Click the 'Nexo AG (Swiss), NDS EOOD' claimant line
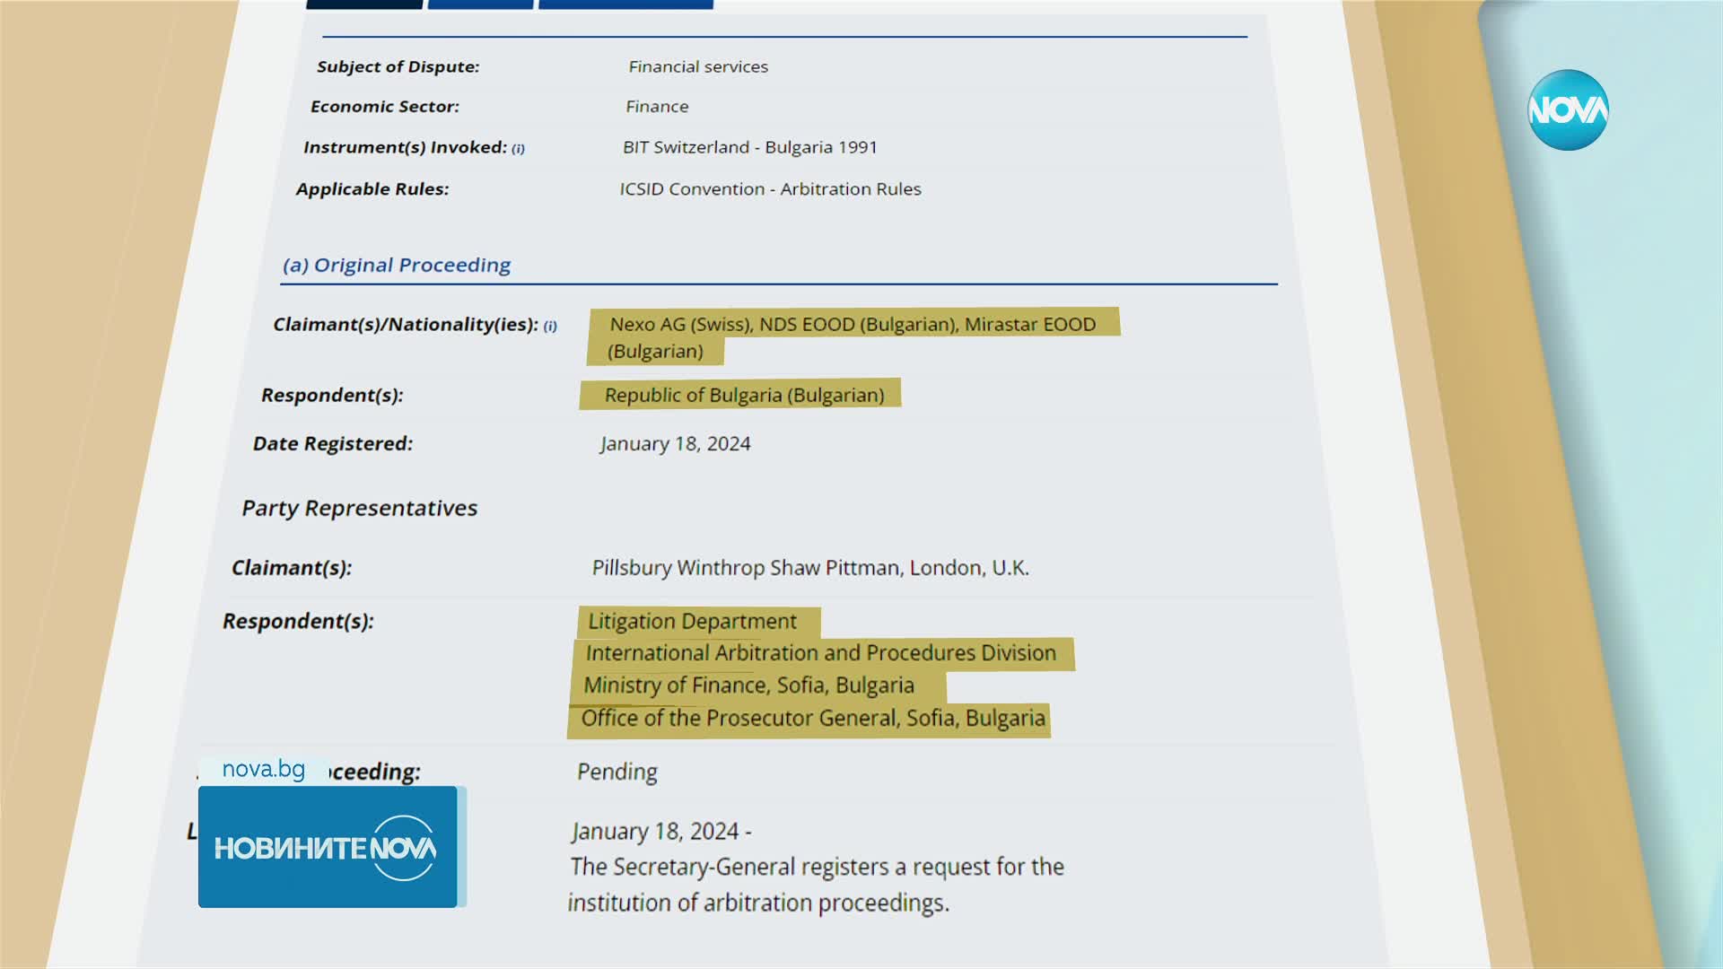 [x=853, y=324]
